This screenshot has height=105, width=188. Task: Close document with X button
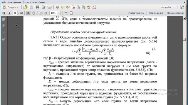[184, 2]
